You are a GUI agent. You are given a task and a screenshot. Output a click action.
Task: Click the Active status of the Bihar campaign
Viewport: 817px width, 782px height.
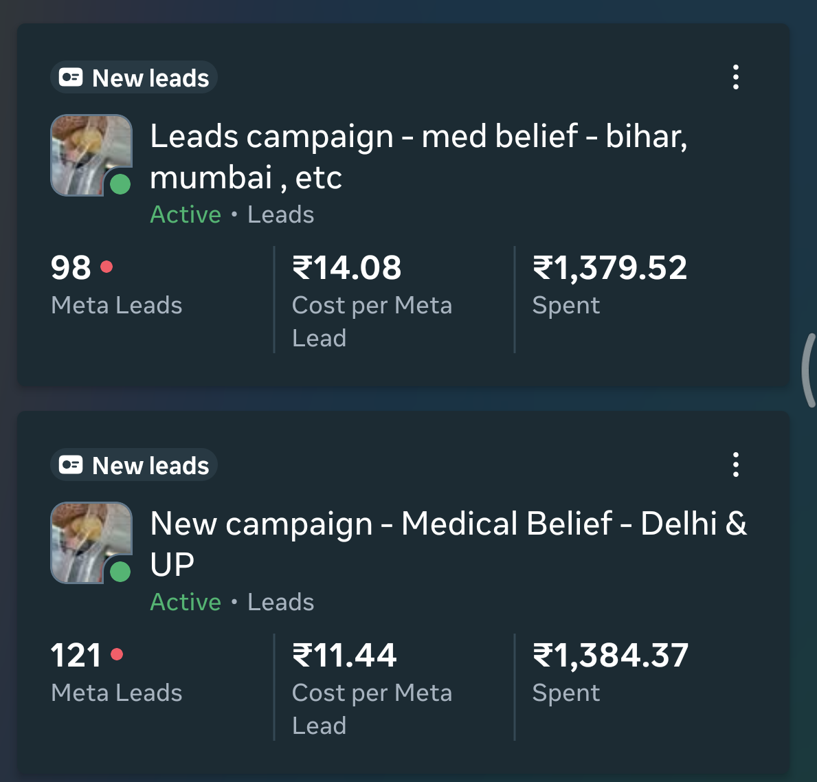pyautogui.click(x=186, y=215)
